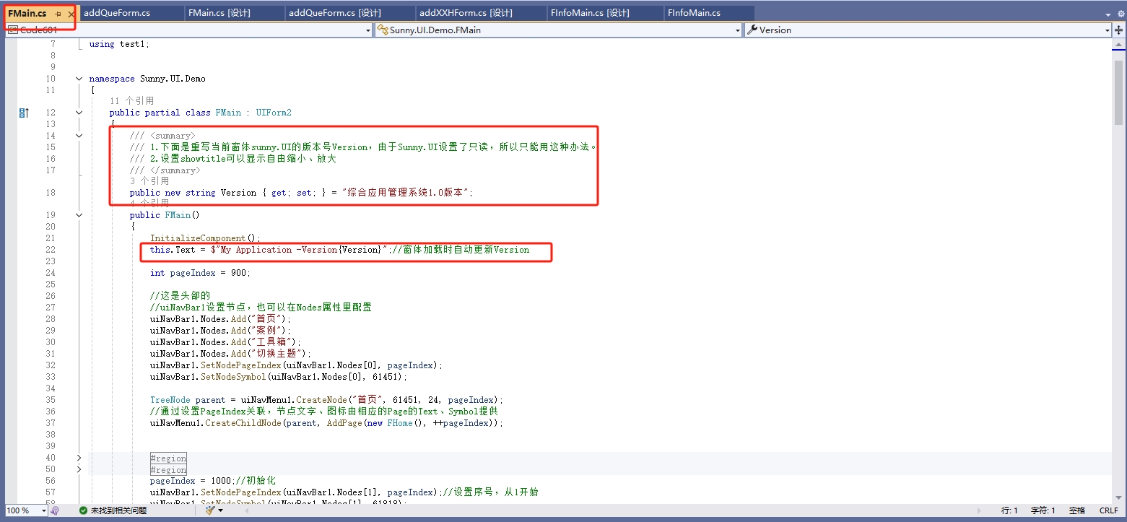Click 'InitializeComponent();' call
Image resolution: width=1127 pixels, height=522 pixels.
[x=205, y=238]
